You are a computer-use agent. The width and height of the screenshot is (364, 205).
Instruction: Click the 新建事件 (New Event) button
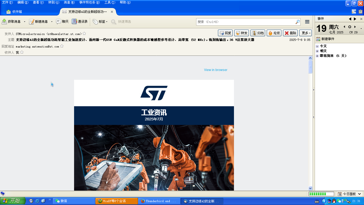325,39
